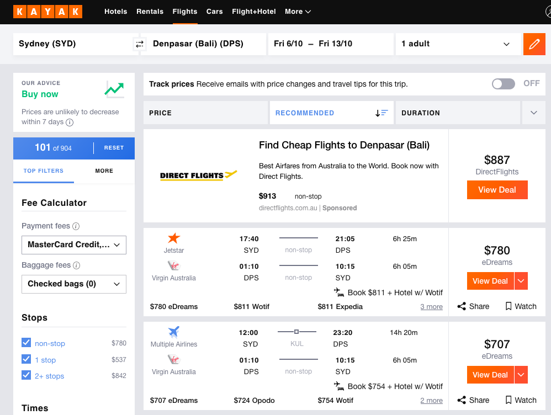Show Baggage fees info tooltip
Image resolution: width=551 pixels, height=415 pixels.
pos(76,265)
